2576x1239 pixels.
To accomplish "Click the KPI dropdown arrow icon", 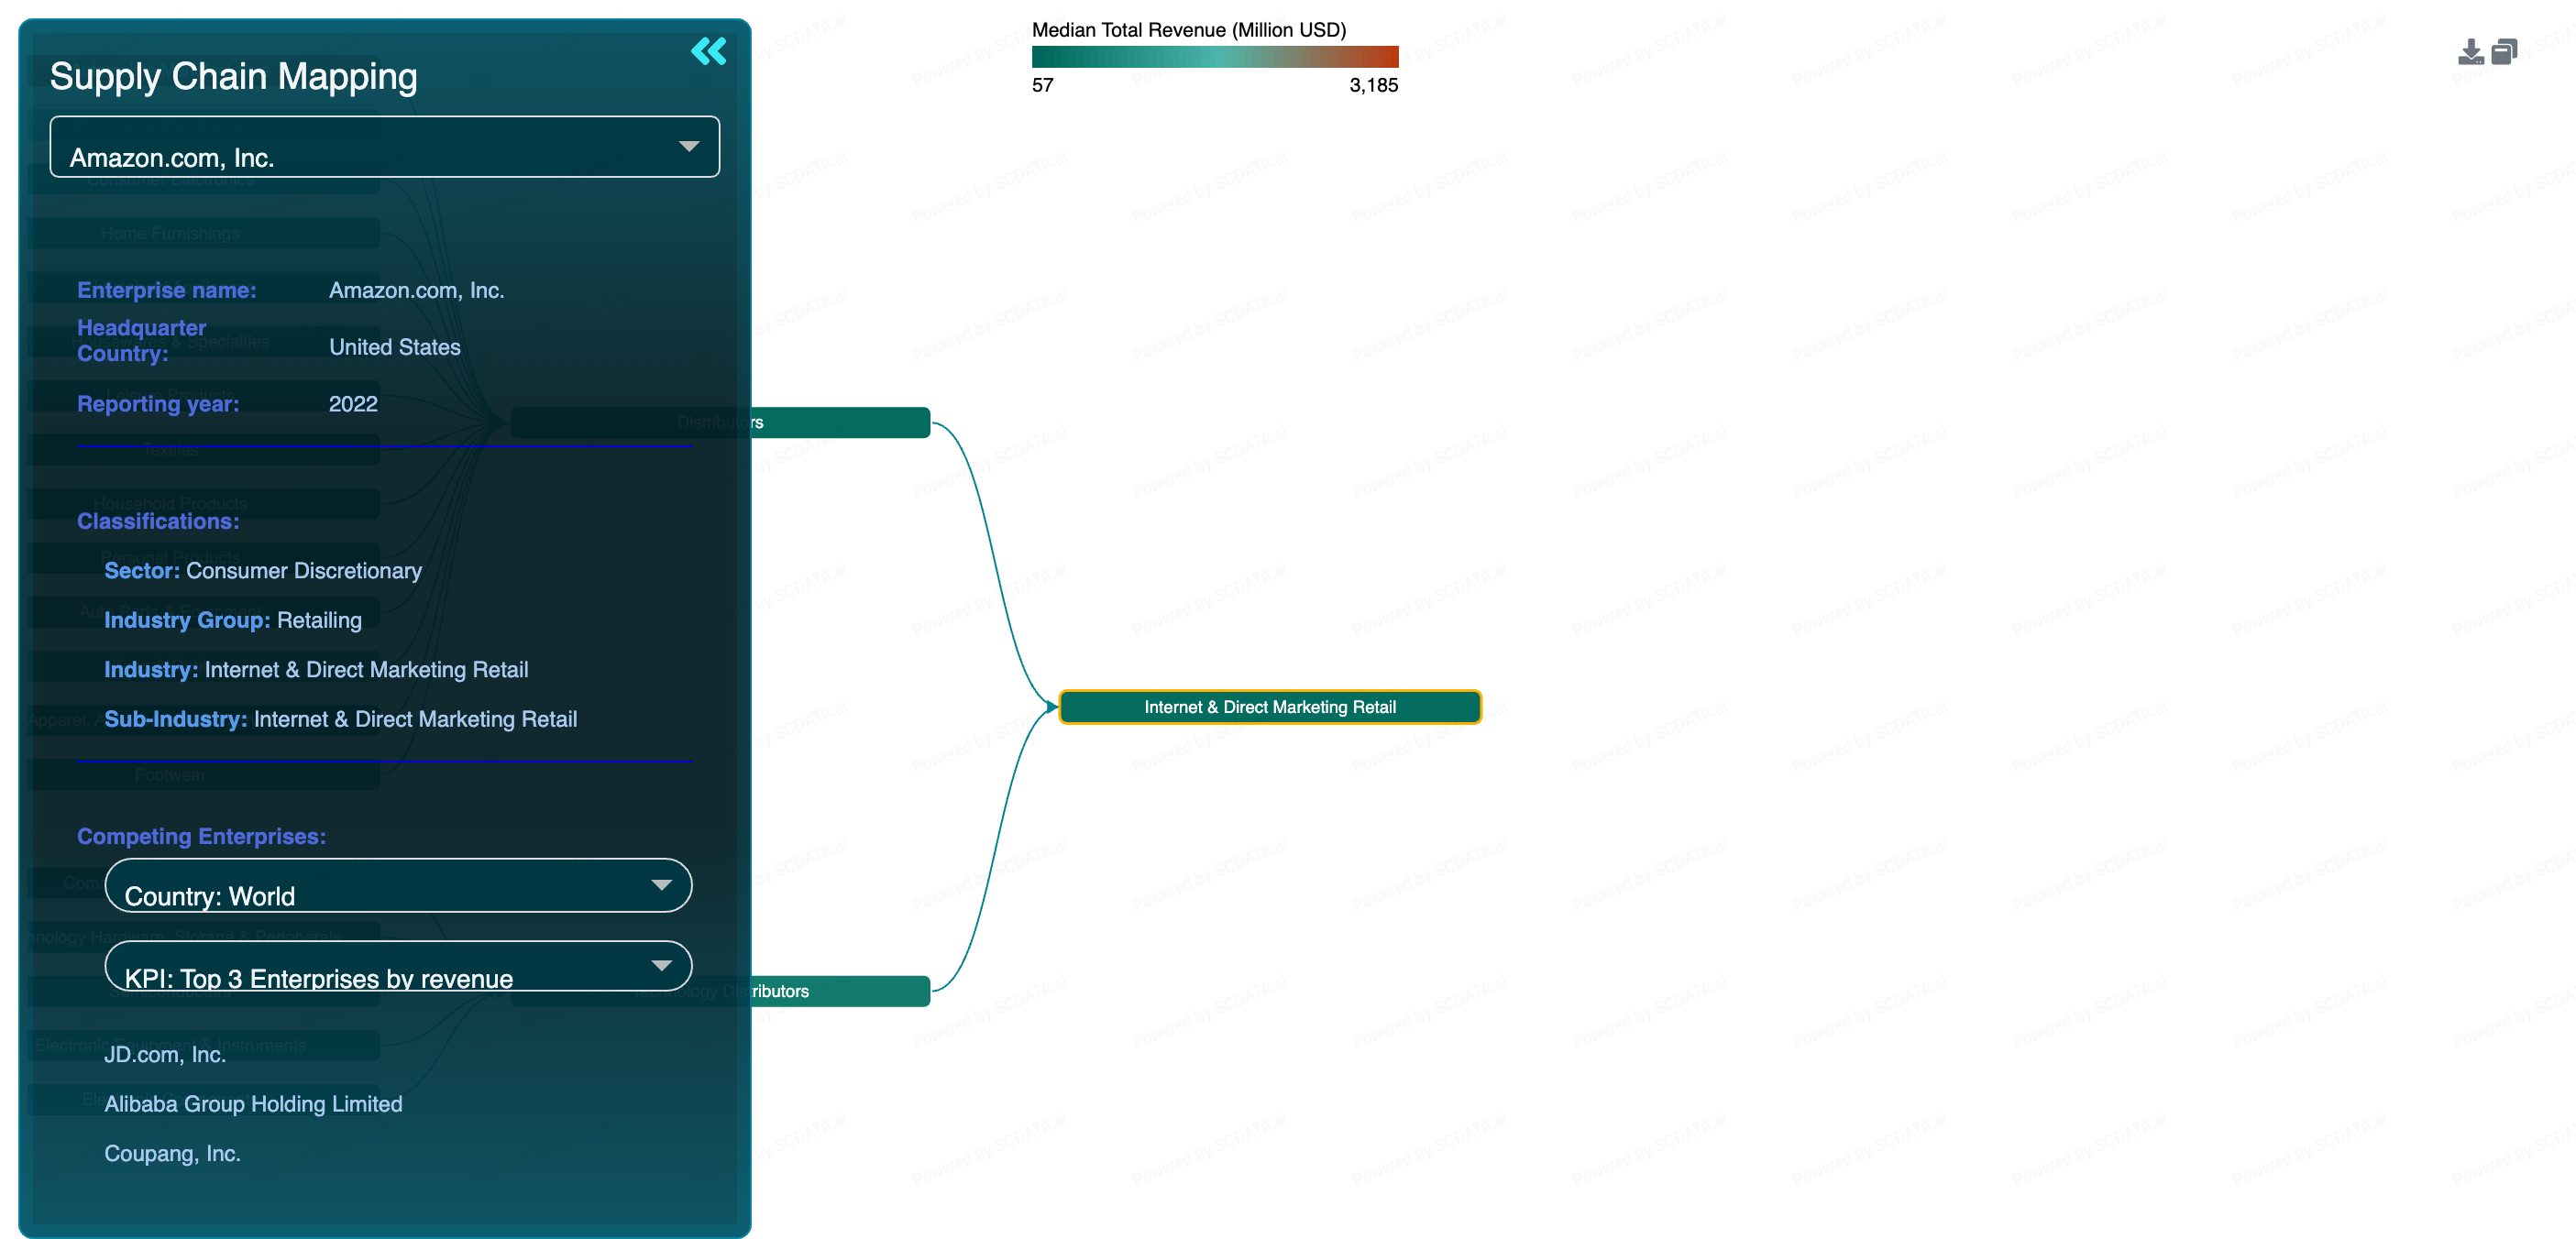I will (x=661, y=966).
